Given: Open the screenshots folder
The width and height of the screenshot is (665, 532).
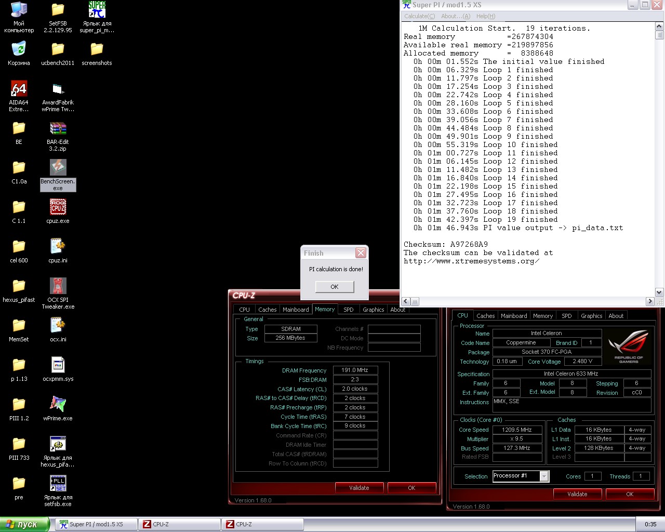Looking at the screenshot, I should coord(97,54).
